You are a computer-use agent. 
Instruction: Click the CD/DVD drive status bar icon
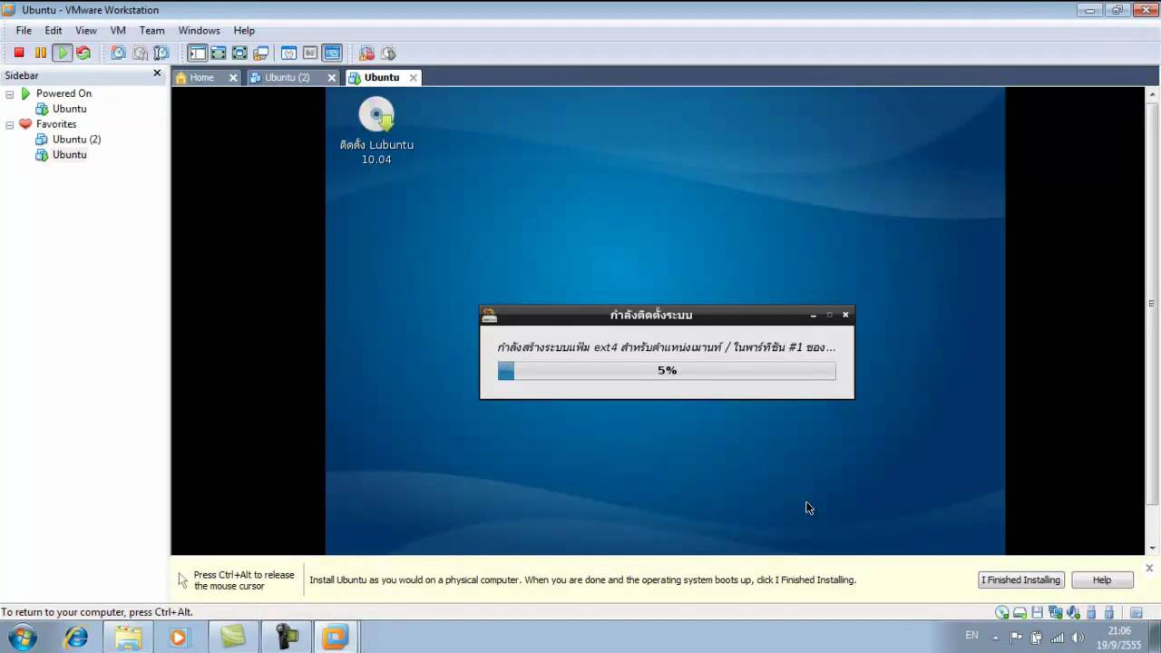point(1002,613)
